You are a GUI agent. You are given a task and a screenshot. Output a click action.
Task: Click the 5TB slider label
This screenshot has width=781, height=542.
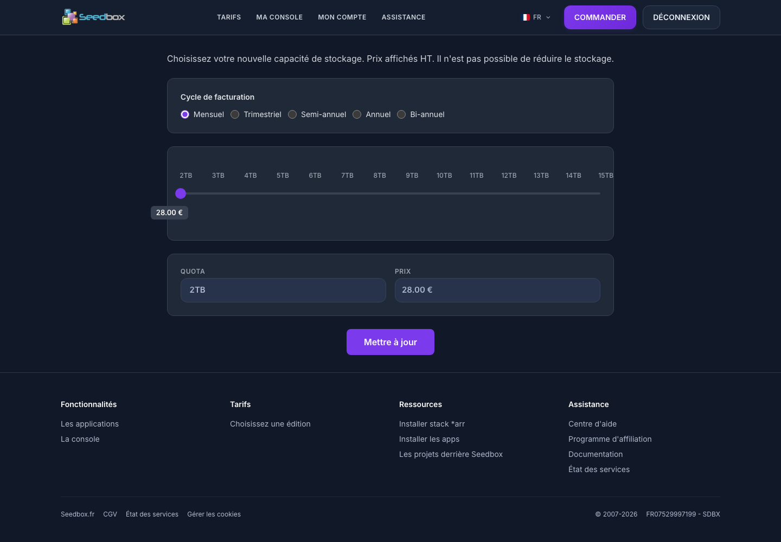283,176
